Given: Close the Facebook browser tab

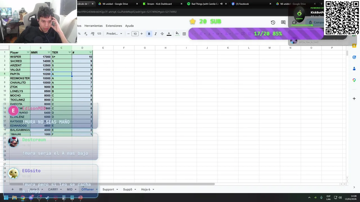Looking at the screenshot, I should 270,4.
